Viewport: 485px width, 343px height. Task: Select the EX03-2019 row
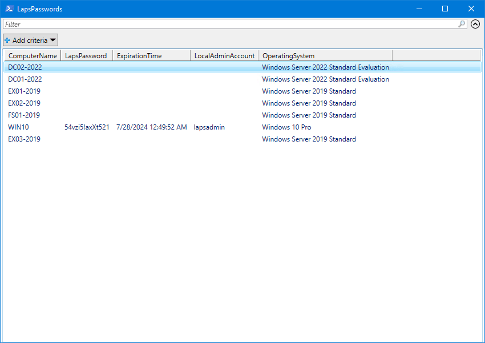click(x=25, y=139)
